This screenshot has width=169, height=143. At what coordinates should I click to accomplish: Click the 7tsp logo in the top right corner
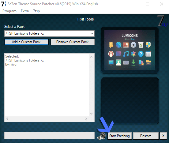click(162, 21)
